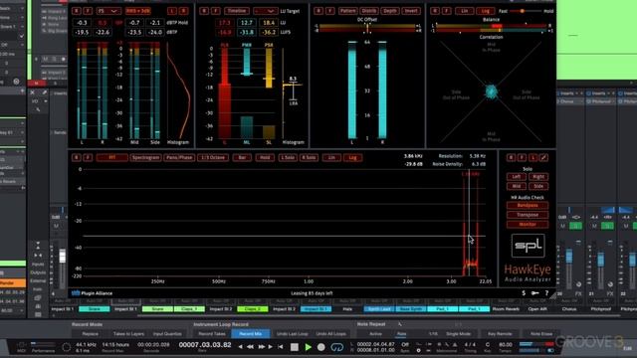Click the return-to-zero transport icon

click(x=281, y=347)
